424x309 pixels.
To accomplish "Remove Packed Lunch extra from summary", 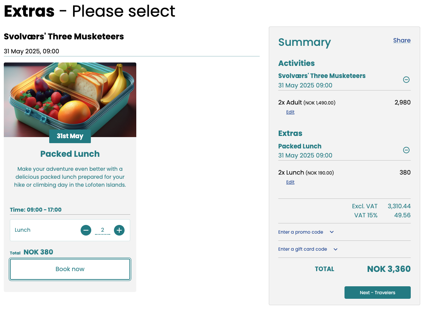I will click(x=406, y=150).
